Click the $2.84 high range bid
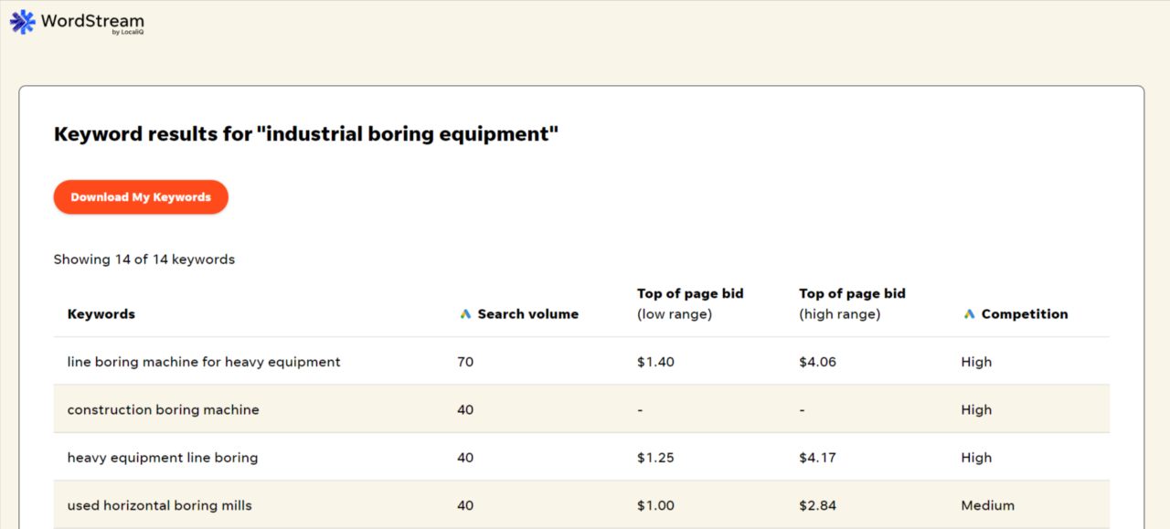The image size is (1170, 529). pyautogui.click(x=817, y=505)
